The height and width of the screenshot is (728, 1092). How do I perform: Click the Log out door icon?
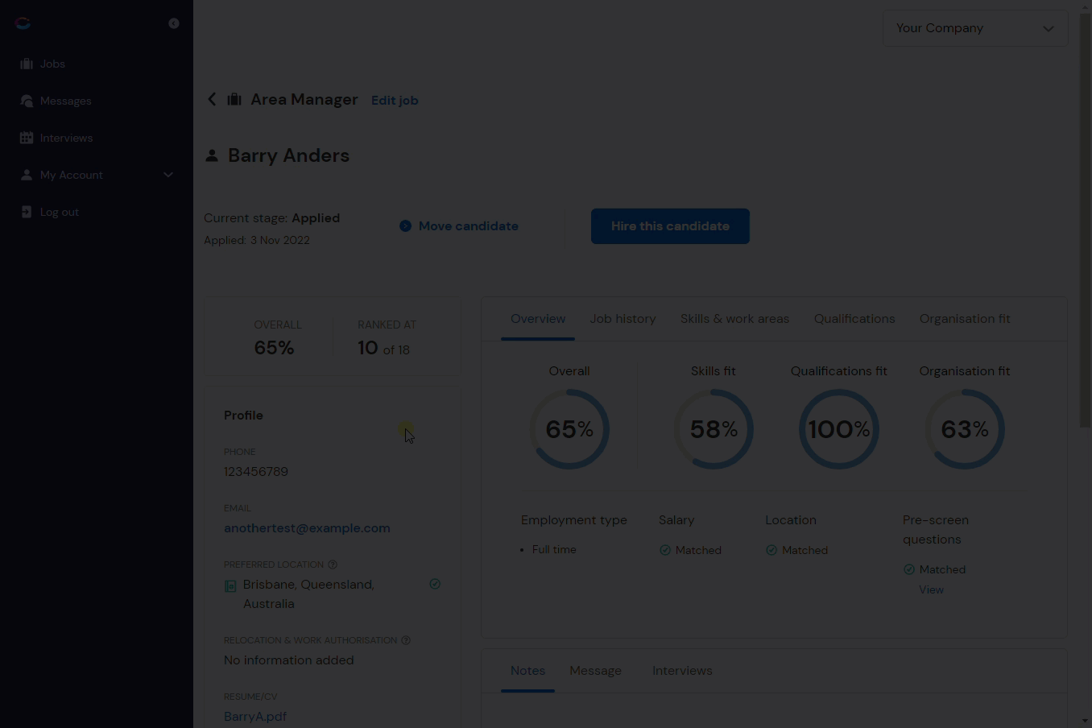click(x=27, y=212)
